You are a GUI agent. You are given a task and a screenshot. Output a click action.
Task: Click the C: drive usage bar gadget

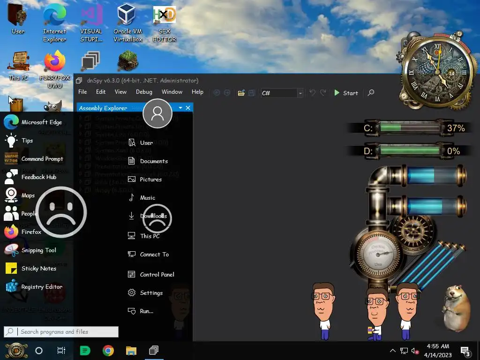click(410, 127)
